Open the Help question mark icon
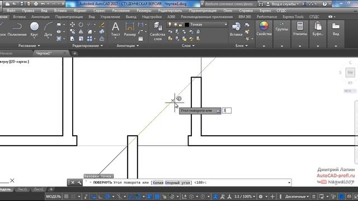358x201 pixels. click(x=324, y=4)
